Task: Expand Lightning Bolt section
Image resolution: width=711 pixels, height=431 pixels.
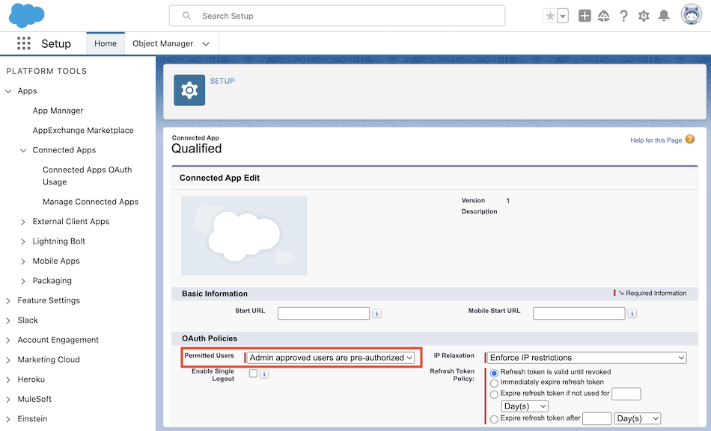Action: point(23,242)
